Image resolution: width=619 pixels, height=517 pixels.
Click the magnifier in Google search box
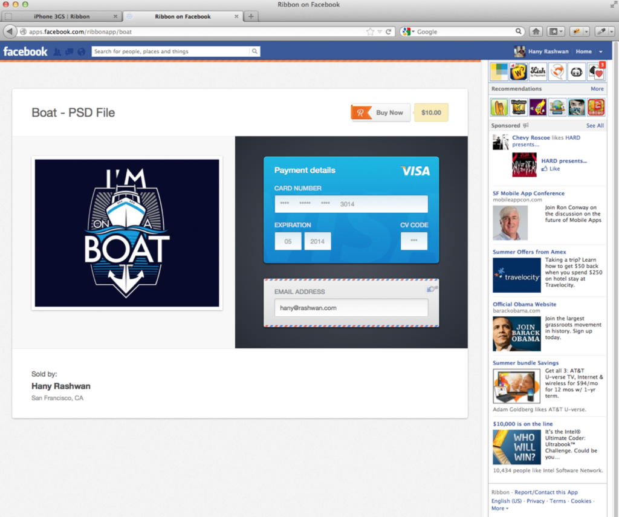(x=518, y=31)
